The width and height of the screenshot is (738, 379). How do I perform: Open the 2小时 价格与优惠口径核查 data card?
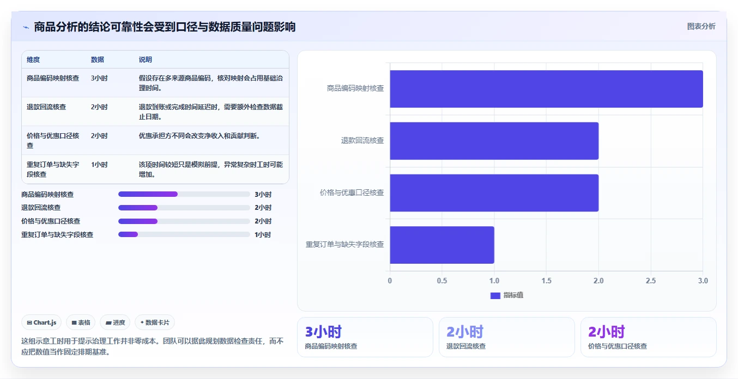649,337
